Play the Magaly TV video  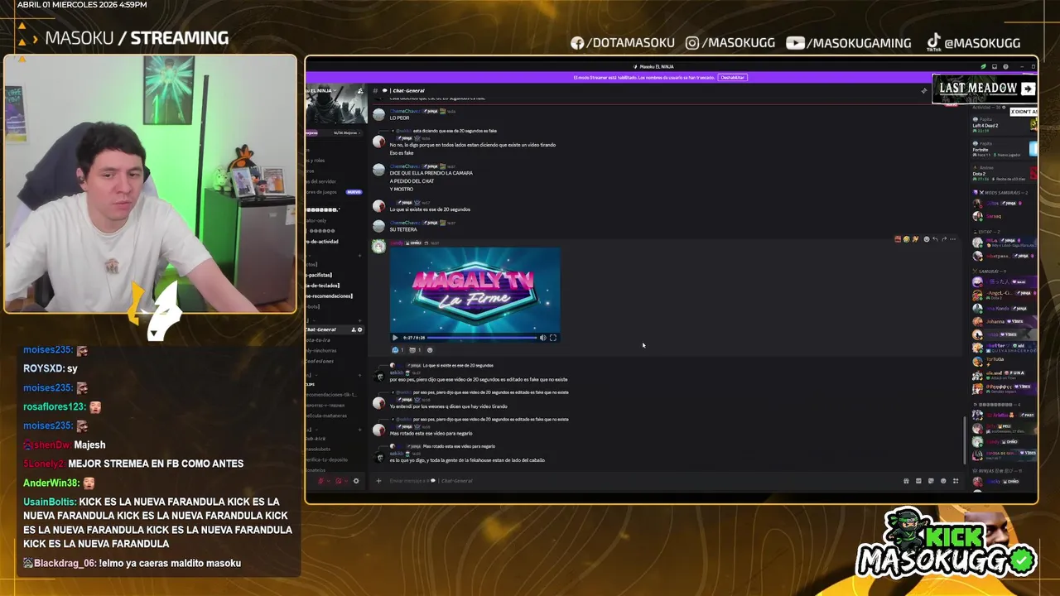(395, 338)
